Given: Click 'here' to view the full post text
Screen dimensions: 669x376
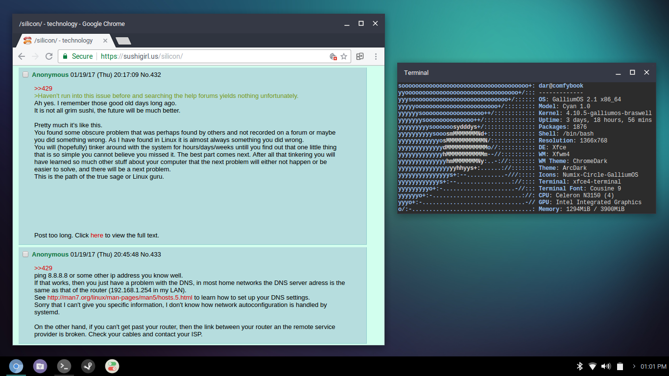Looking at the screenshot, I should tap(96, 235).
